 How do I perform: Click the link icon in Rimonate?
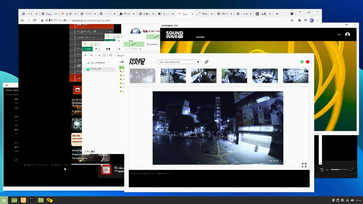point(207,62)
